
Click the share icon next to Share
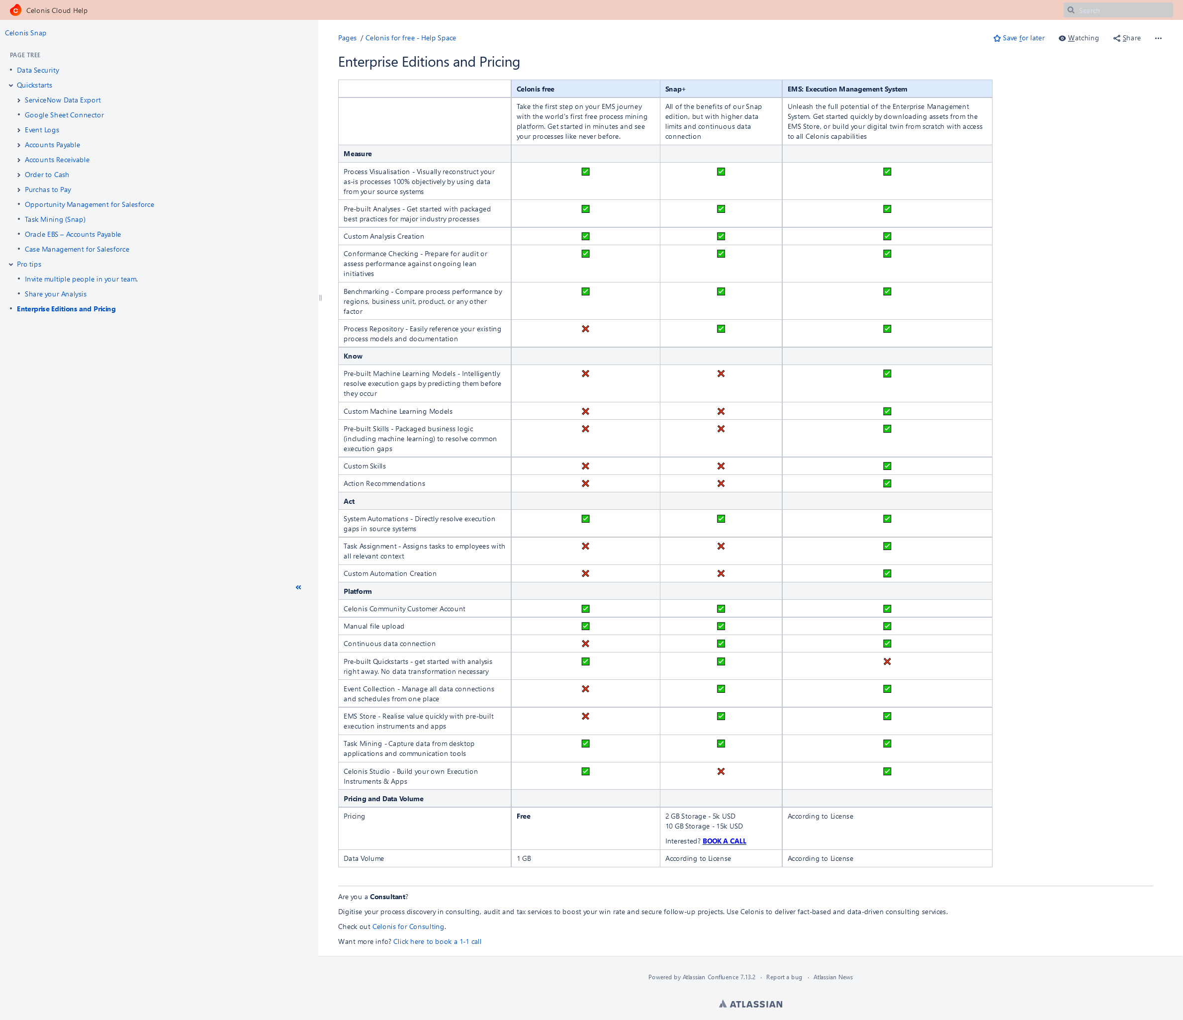point(1116,38)
